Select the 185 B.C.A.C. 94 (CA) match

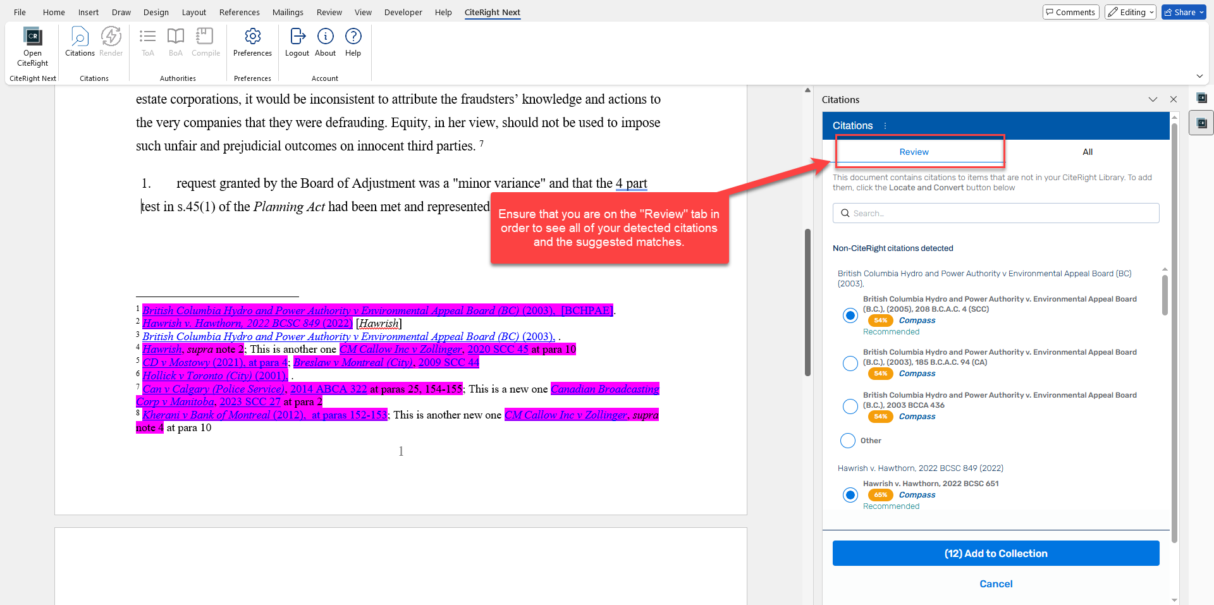coord(850,364)
